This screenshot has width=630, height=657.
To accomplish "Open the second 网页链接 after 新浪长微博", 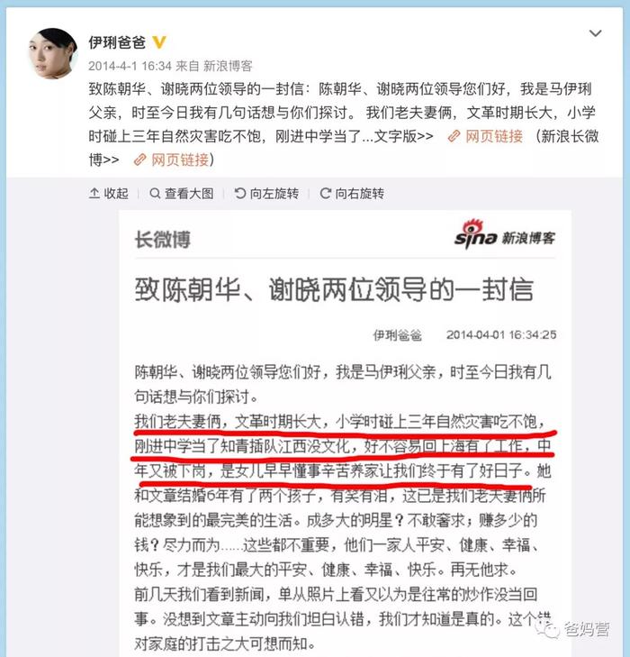I will click(180, 160).
